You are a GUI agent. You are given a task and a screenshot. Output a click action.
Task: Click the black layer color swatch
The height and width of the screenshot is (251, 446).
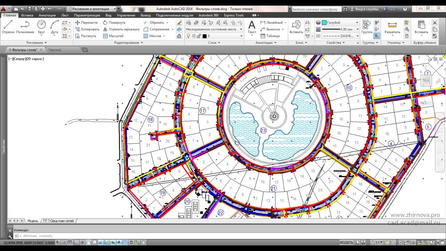click(x=204, y=36)
